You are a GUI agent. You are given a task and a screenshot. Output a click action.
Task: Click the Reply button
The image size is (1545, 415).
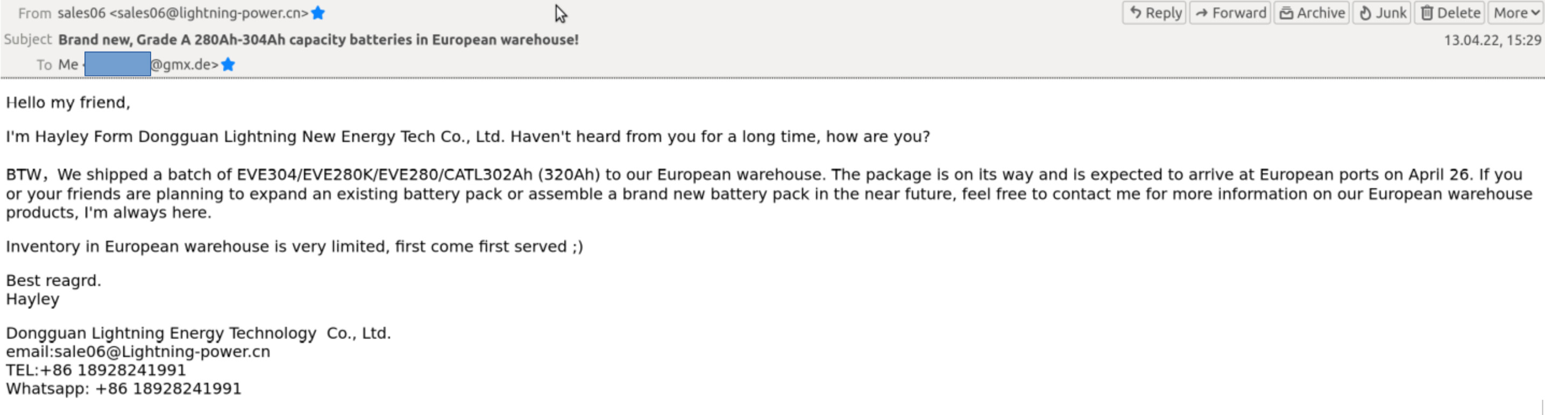point(1154,12)
